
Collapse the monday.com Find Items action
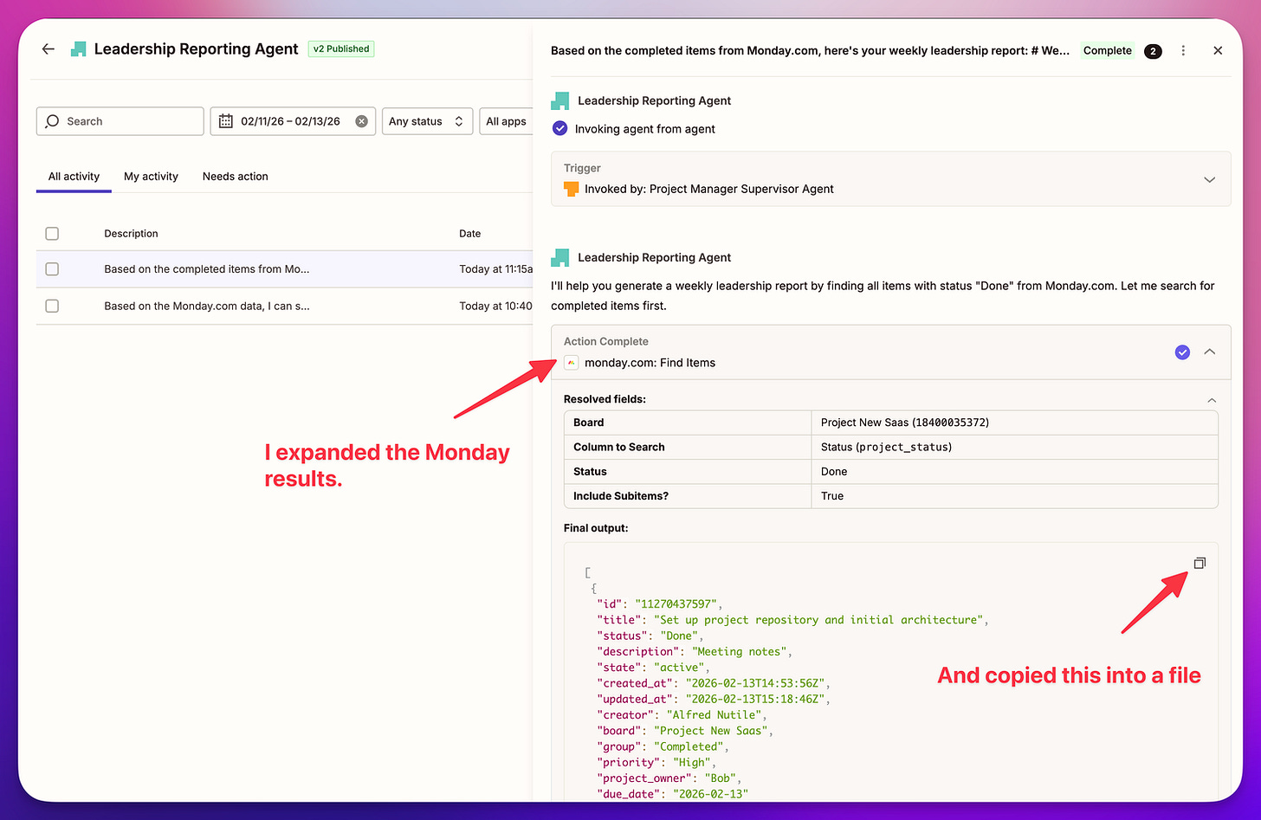click(1210, 352)
